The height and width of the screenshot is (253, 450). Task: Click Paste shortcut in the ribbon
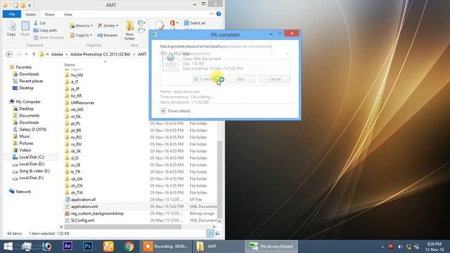49,37
